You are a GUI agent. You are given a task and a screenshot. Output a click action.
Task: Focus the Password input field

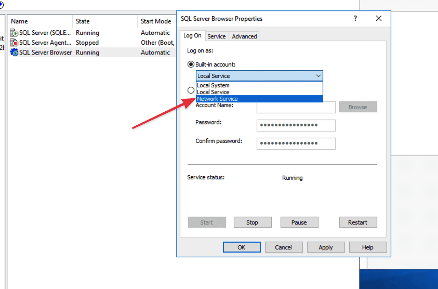296,125
